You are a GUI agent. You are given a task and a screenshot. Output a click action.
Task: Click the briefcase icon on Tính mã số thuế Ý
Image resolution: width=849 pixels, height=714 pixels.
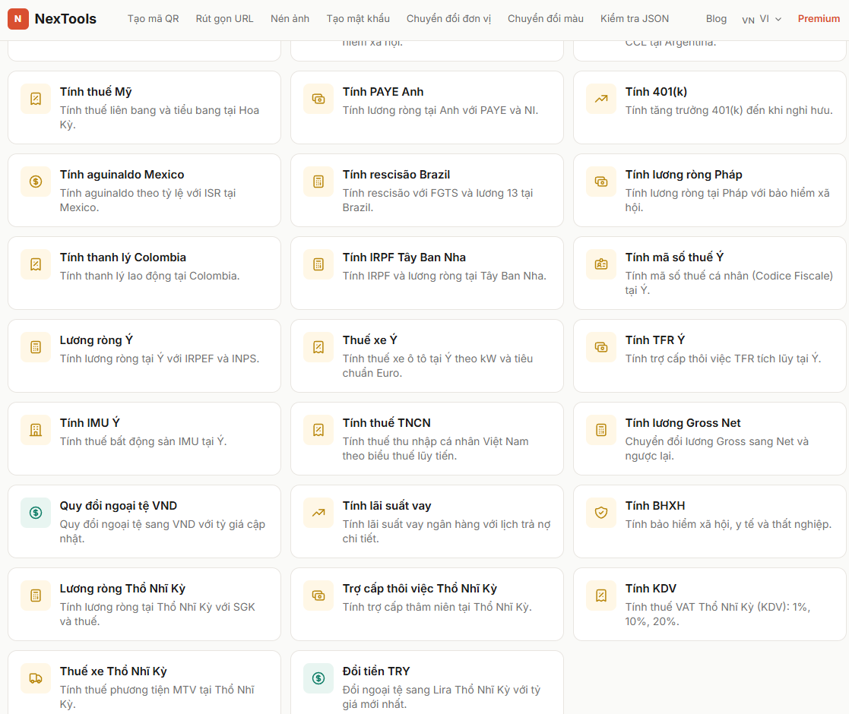click(x=600, y=264)
